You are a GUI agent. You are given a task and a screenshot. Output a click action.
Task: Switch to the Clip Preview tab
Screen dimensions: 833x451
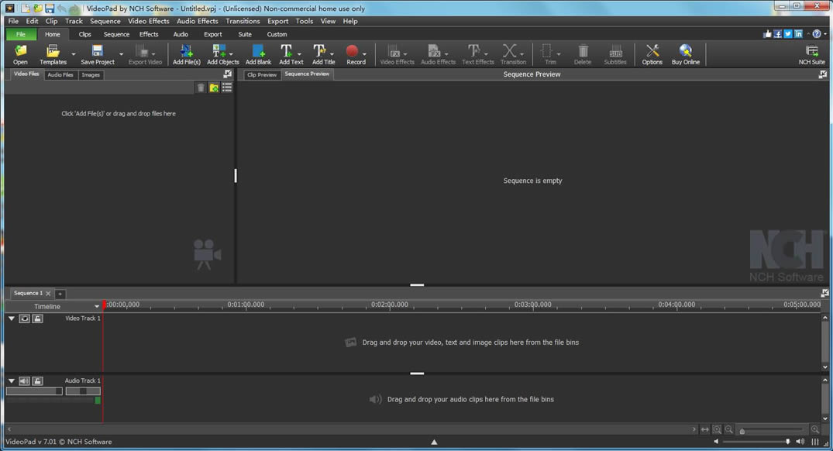tap(262, 75)
